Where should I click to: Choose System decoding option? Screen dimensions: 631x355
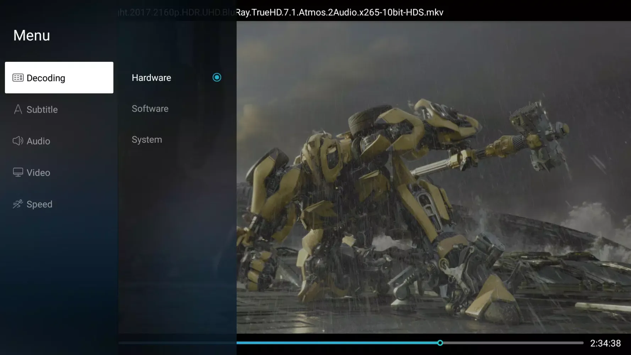pos(177,140)
